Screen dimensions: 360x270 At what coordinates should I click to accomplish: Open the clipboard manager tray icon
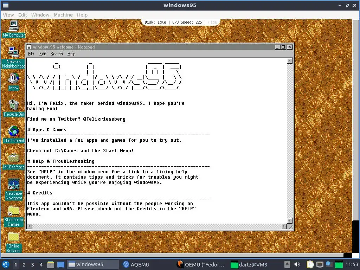coord(310,264)
